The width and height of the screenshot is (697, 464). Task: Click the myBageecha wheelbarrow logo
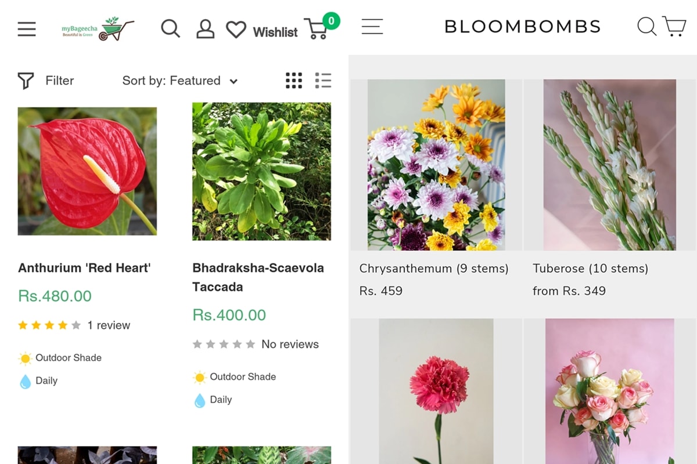98,28
